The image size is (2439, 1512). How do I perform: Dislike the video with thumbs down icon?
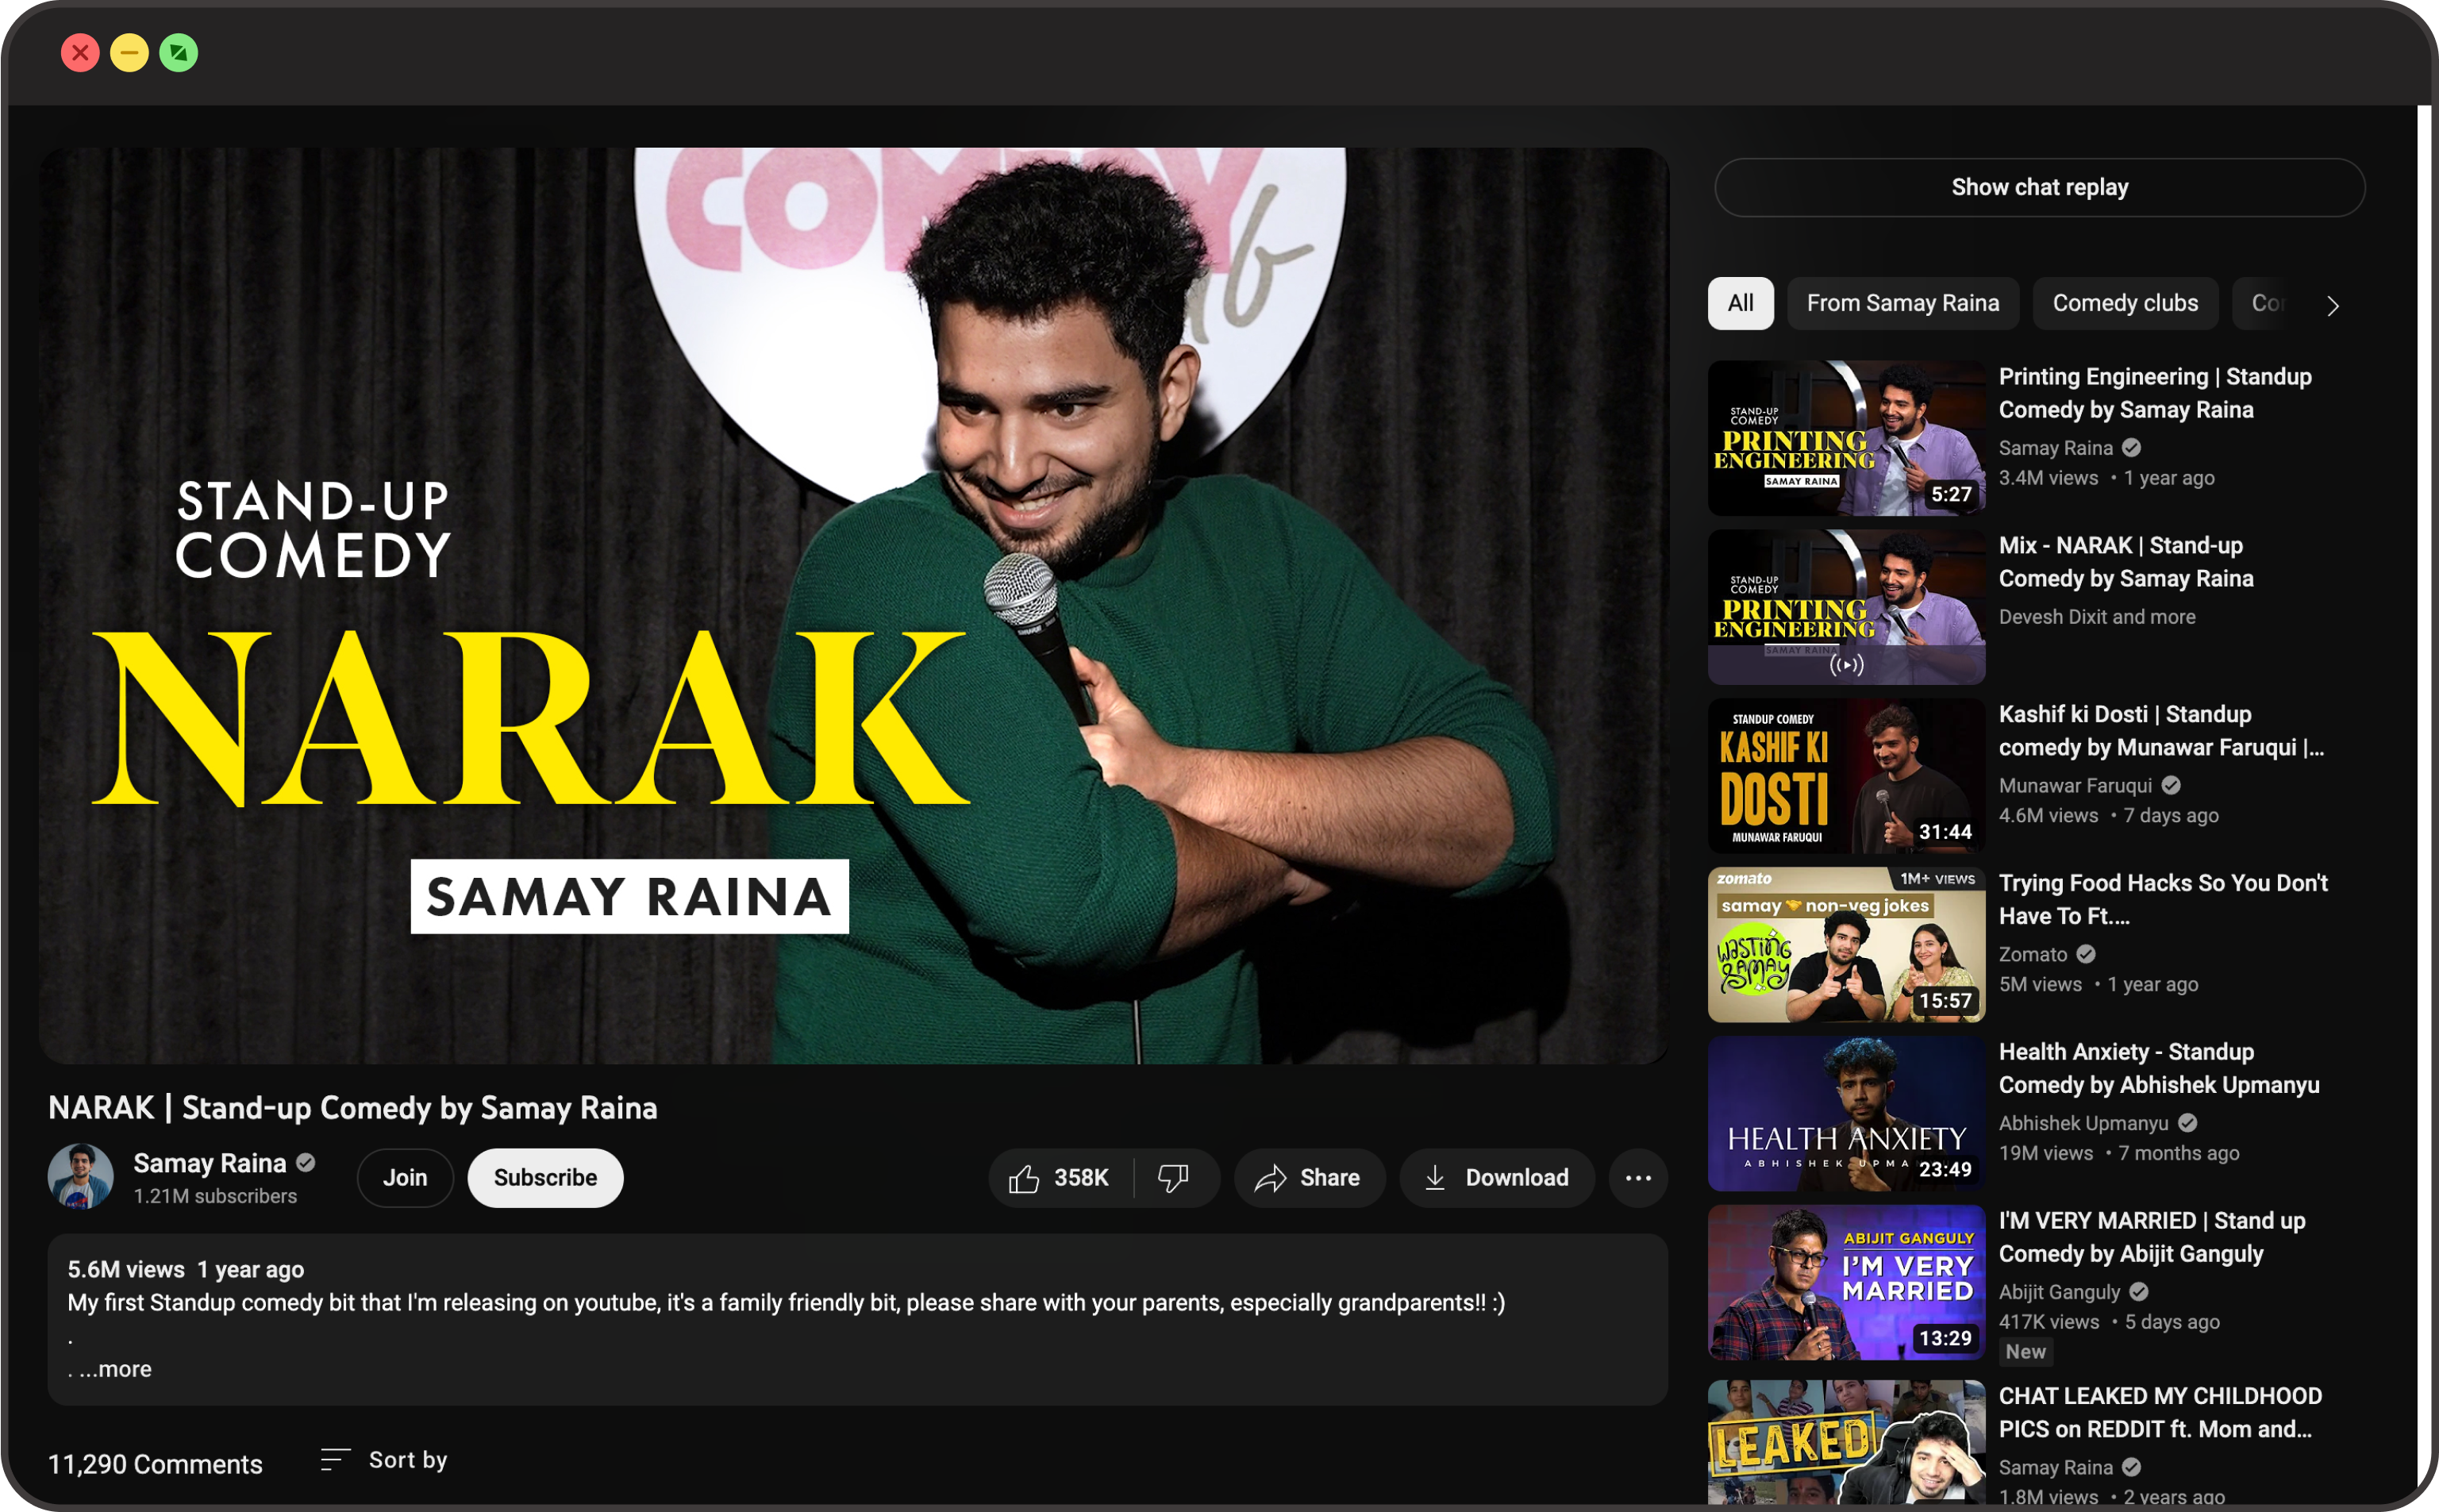(x=1174, y=1178)
